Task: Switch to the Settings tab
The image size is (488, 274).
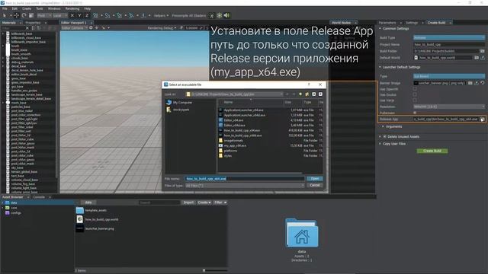Action: [x=412, y=23]
